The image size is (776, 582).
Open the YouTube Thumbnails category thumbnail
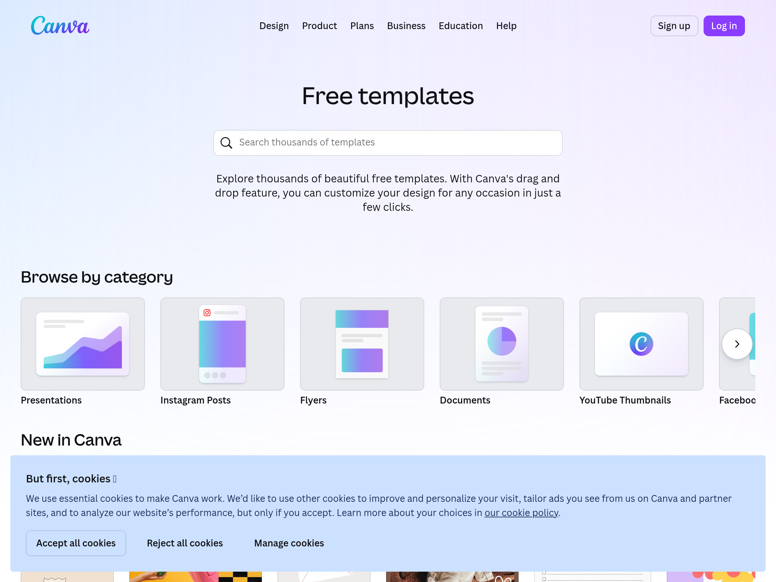(x=641, y=344)
